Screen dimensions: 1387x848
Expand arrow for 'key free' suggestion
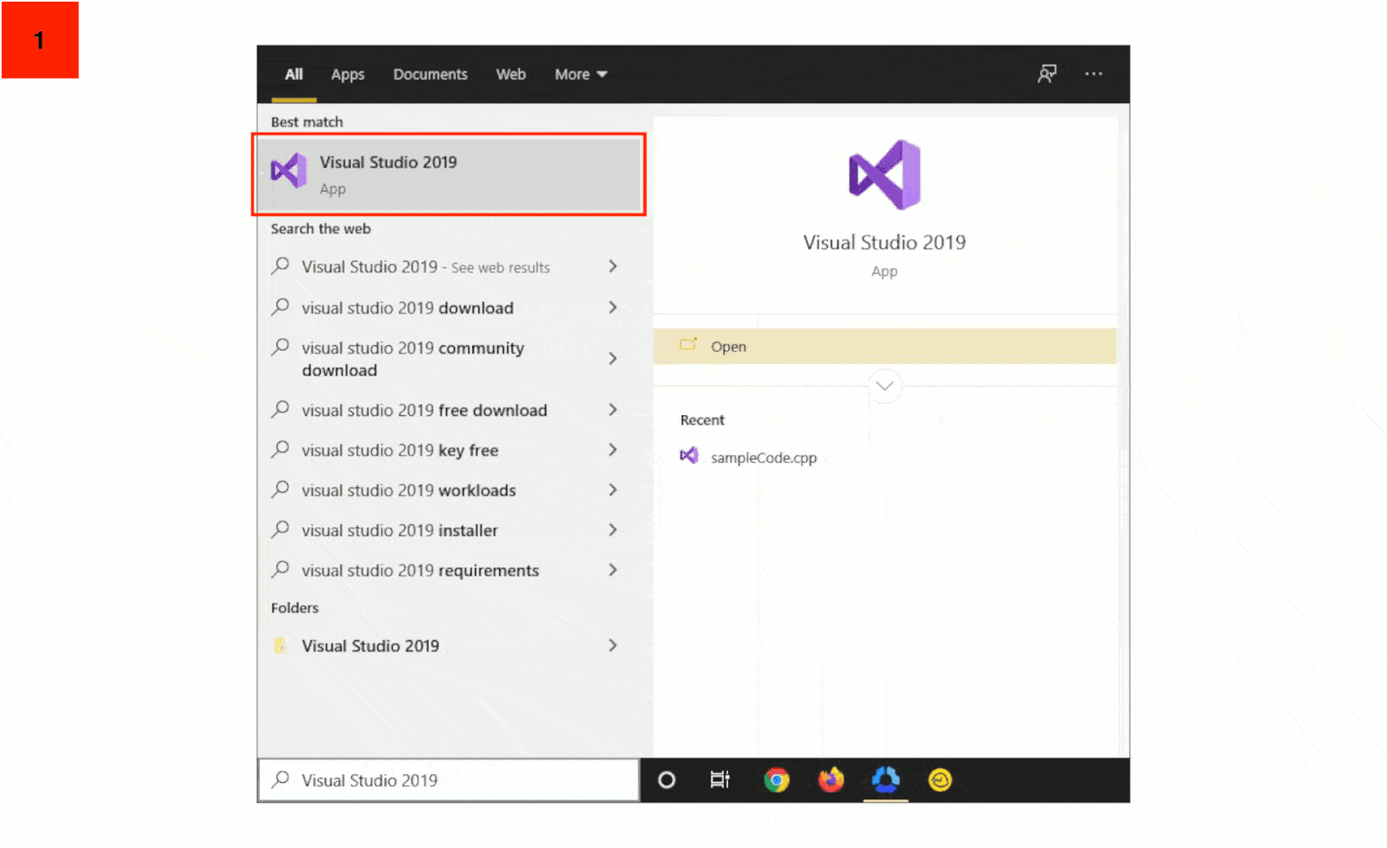click(613, 449)
